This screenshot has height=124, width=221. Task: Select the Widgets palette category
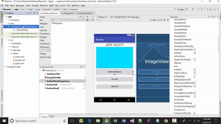pos(44,24)
